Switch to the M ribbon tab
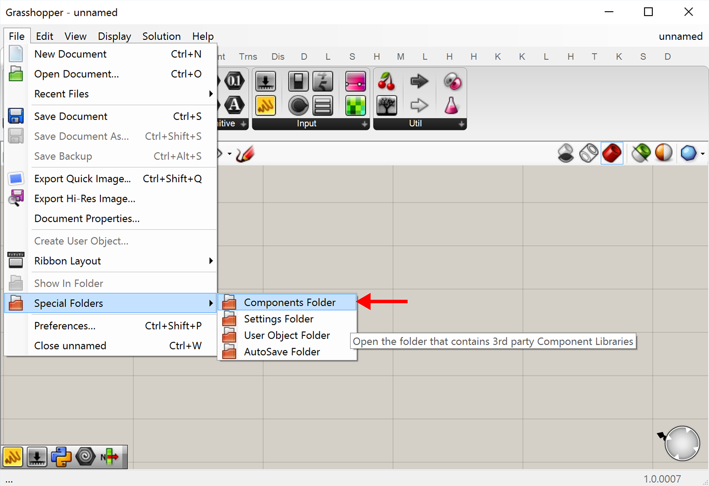This screenshot has width=709, height=486. tap(401, 57)
